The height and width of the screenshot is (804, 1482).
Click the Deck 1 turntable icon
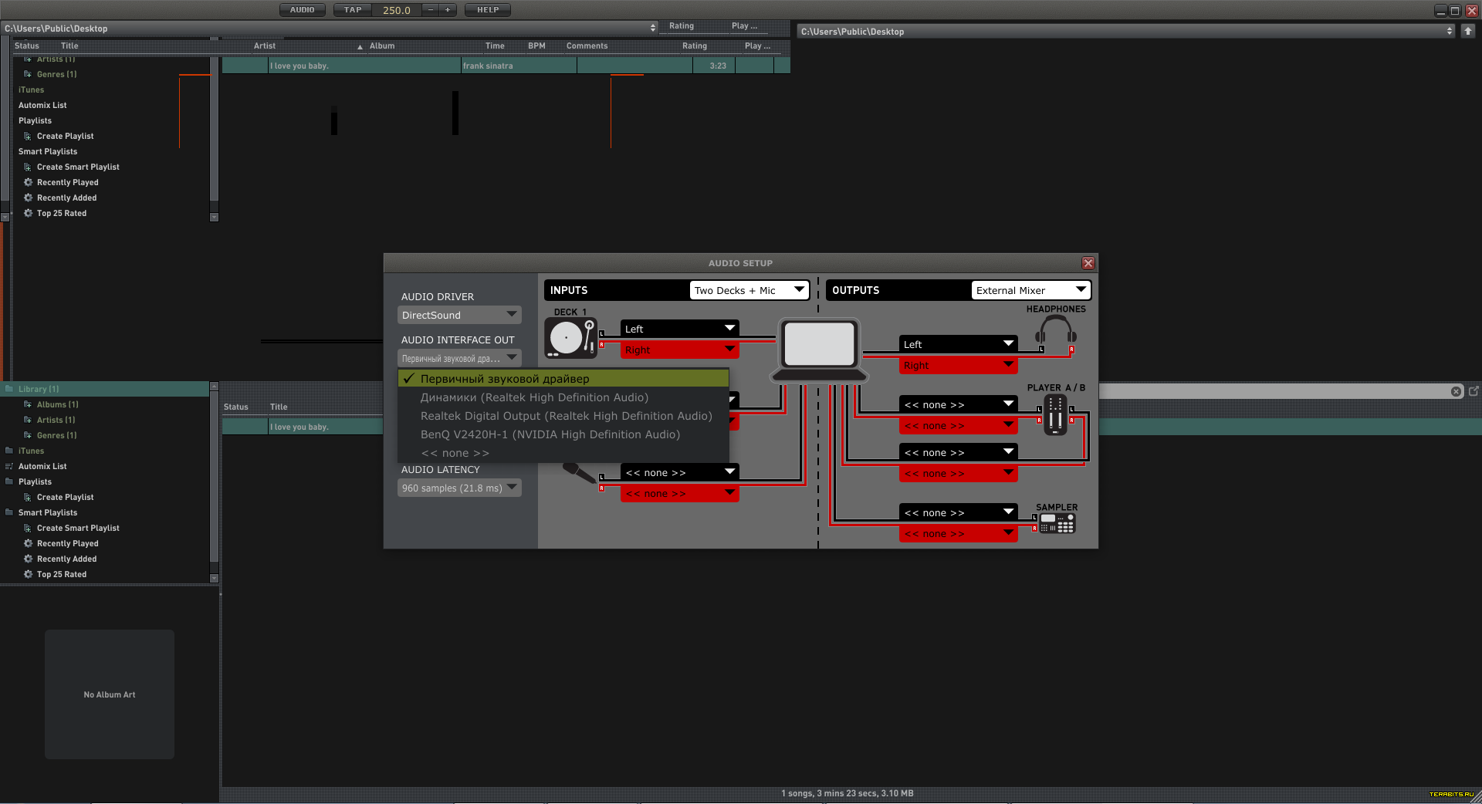(570, 338)
